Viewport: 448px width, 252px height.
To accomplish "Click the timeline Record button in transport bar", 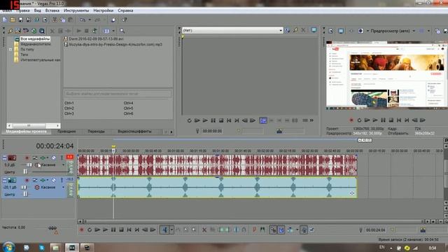I will (x=81, y=230).
